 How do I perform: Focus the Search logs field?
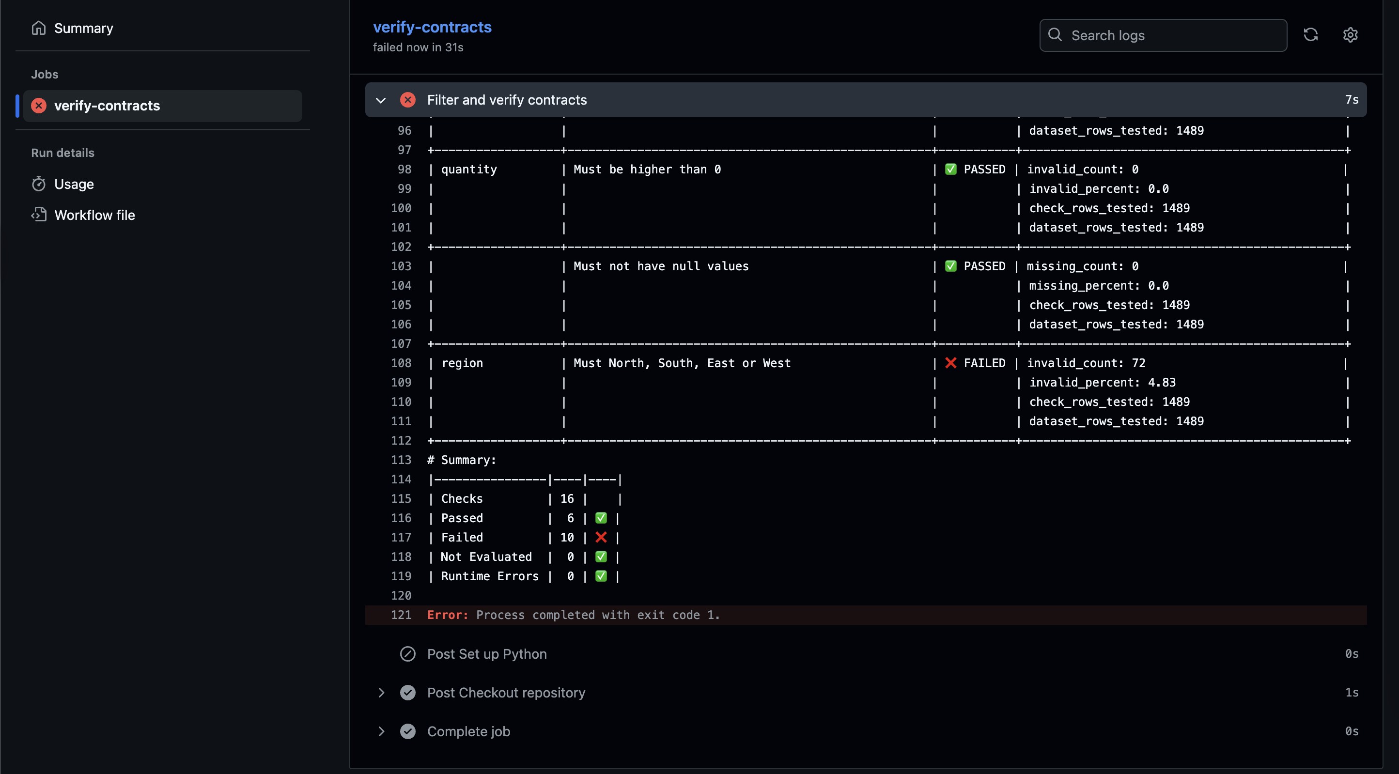1173,35
